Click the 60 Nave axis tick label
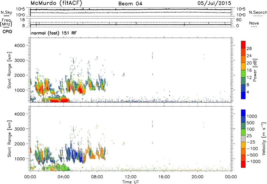Screen dimensions: 267x184 [x=239, y=20]
